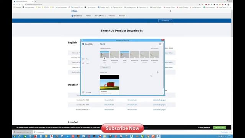
Task: Open Lizenzbedingungen link for SketchUp Make 2017
Action: pos(159,110)
